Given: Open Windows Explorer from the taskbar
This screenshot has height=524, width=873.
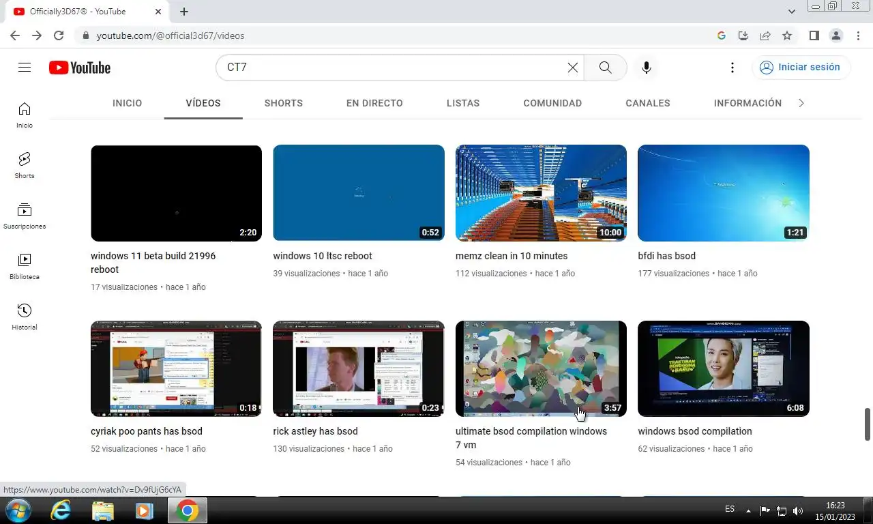Looking at the screenshot, I should pyautogui.click(x=103, y=510).
